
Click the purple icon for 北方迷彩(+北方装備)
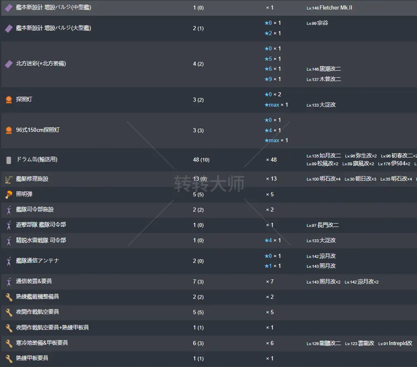(x=9, y=64)
